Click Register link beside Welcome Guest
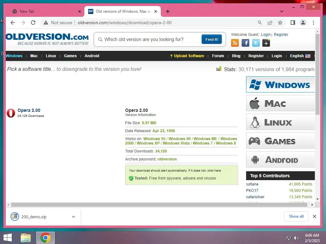Image resolution: width=326 pixels, height=244 pixels. 281,34
